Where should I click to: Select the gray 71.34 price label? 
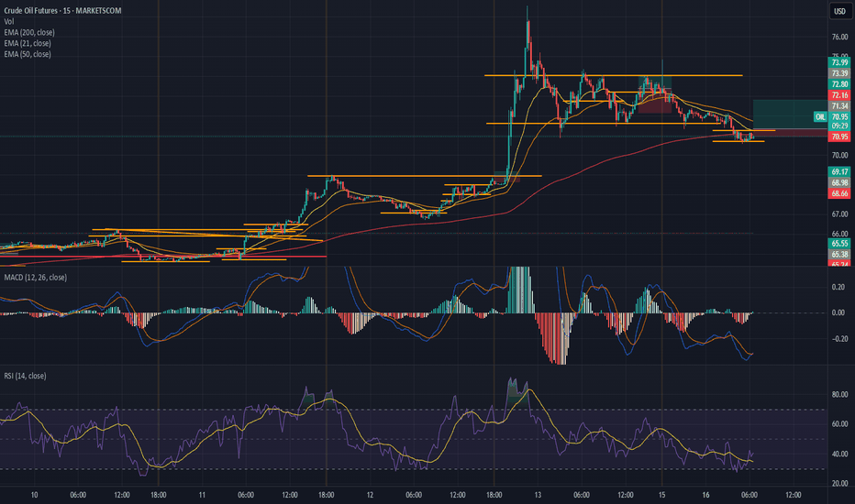click(839, 105)
